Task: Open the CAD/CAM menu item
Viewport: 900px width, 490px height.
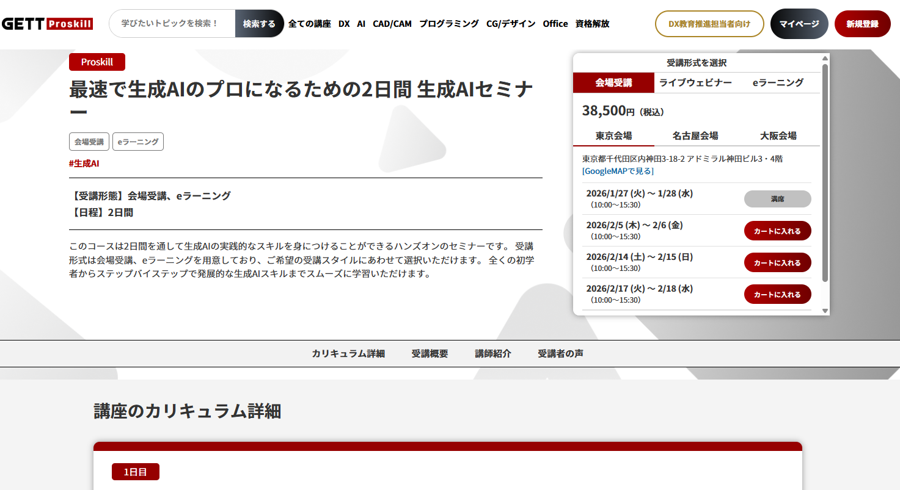Action: pyautogui.click(x=392, y=24)
